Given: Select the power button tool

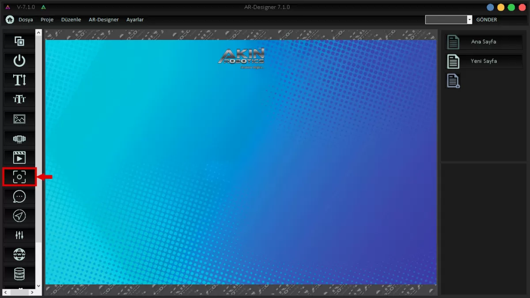Looking at the screenshot, I should [19, 61].
